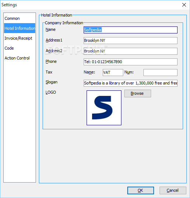Close the Settings window
The height and width of the screenshot is (198, 190).
[184, 5]
